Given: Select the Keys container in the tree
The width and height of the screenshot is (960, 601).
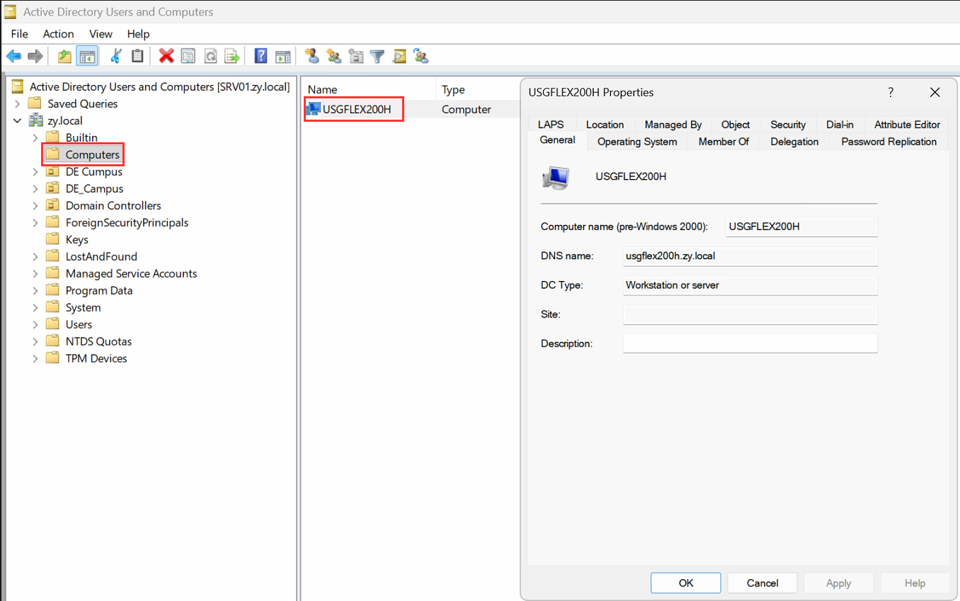Looking at the screenshot, I should [76, 240].
